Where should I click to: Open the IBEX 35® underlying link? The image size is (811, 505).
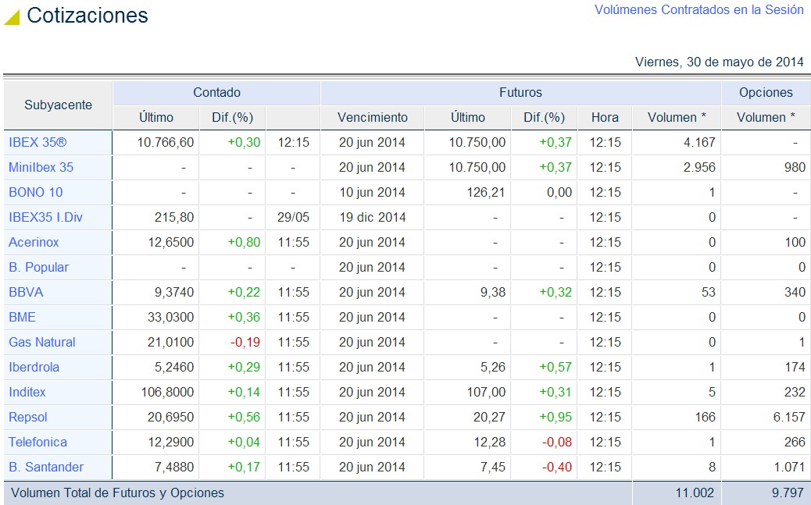tap(38, 142)
